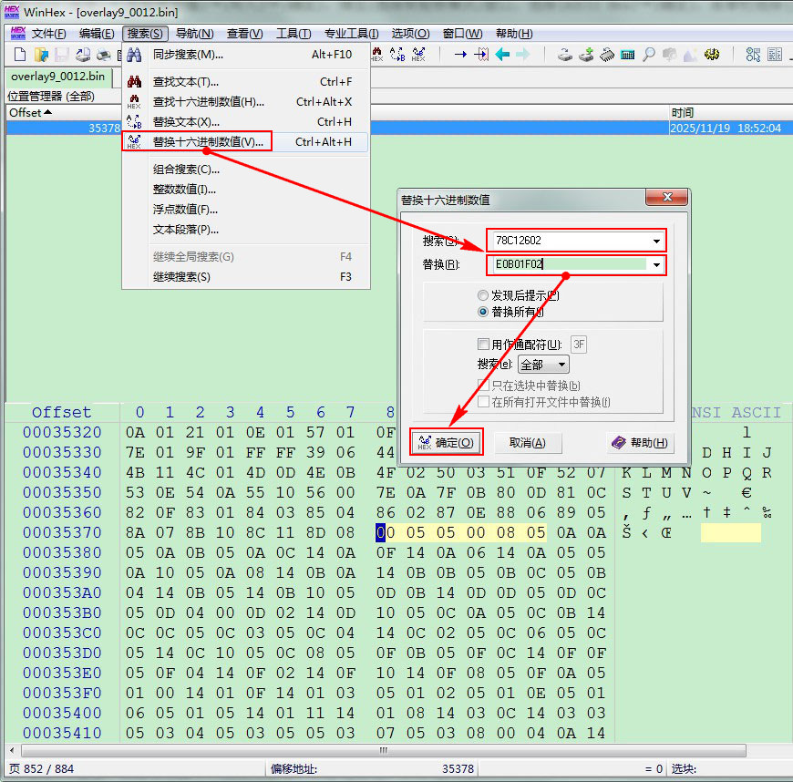Click the New file icon in toolbar

point(19,55)
